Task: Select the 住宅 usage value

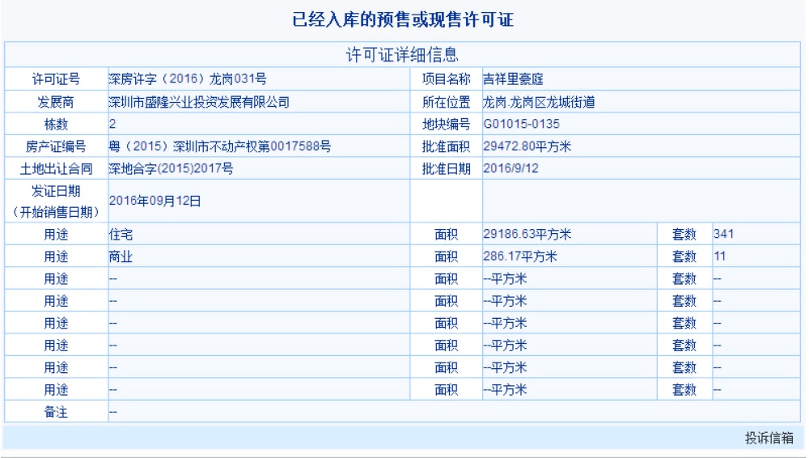Action: tap(121, 235)
